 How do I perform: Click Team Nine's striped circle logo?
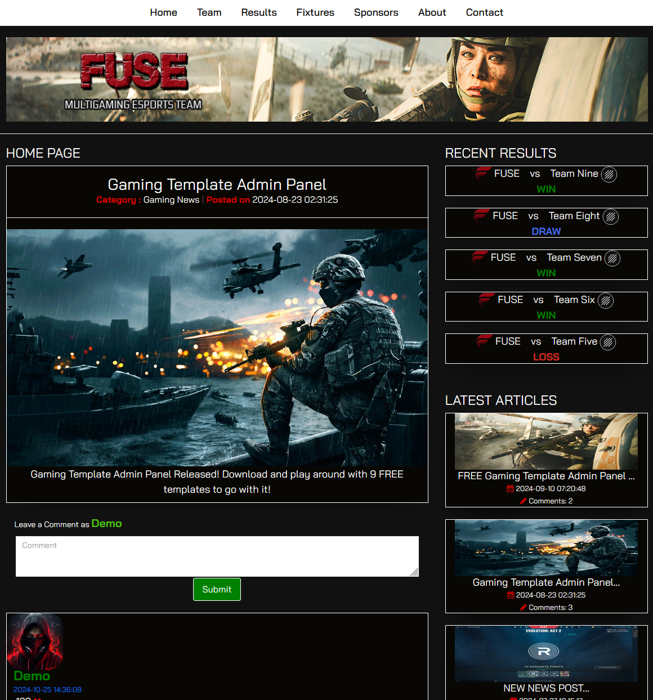(x=609, y=175)
